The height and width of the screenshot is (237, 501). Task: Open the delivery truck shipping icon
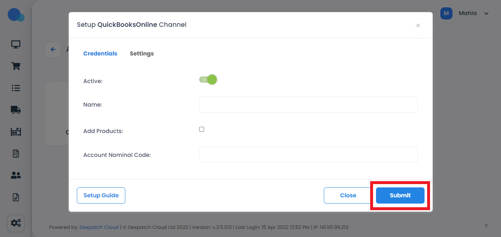point(16,109)
